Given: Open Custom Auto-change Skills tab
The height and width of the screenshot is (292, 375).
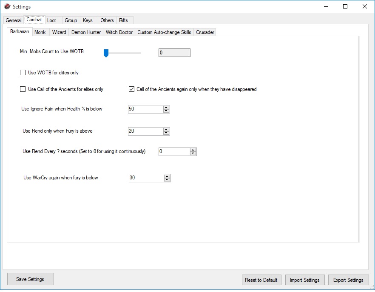Looking at the screenshot, I should (x=164, y=32).
